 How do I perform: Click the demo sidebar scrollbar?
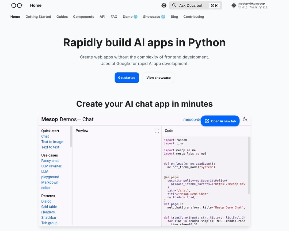point(71,137)
